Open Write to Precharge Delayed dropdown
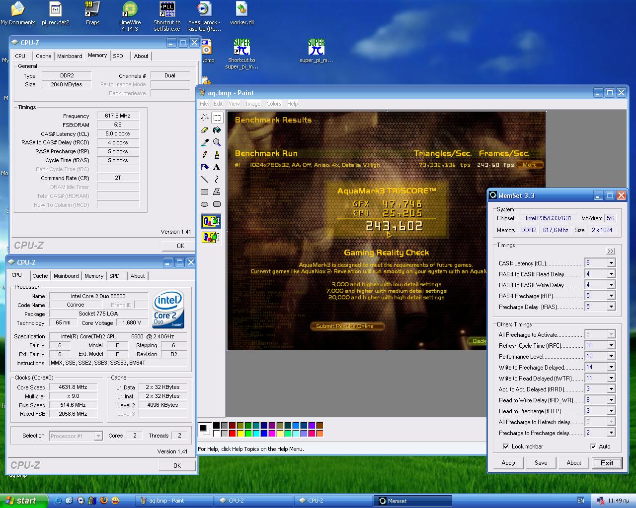This screenshot has width=636, height=508. 611,367
